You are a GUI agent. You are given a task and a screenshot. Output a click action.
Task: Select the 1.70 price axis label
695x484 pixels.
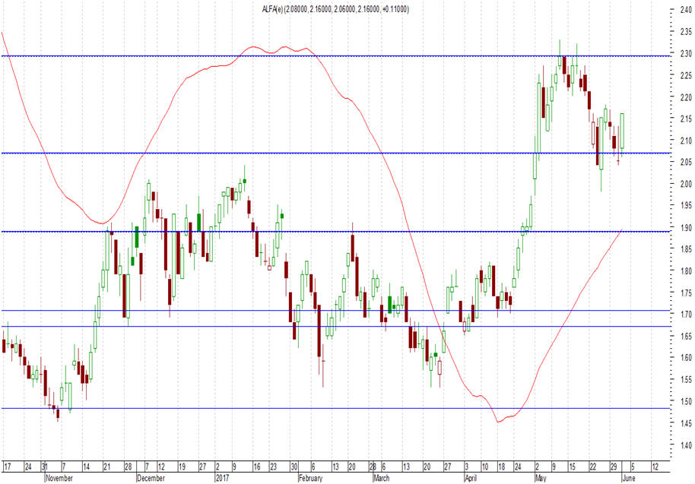pyautogui.click(x=686, y=315)
